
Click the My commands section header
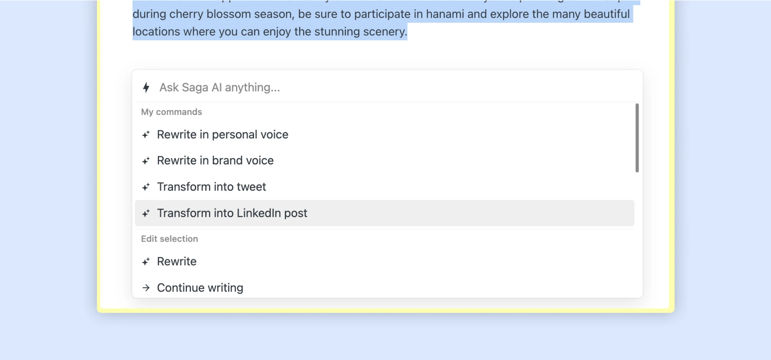(x=171, y=112)
